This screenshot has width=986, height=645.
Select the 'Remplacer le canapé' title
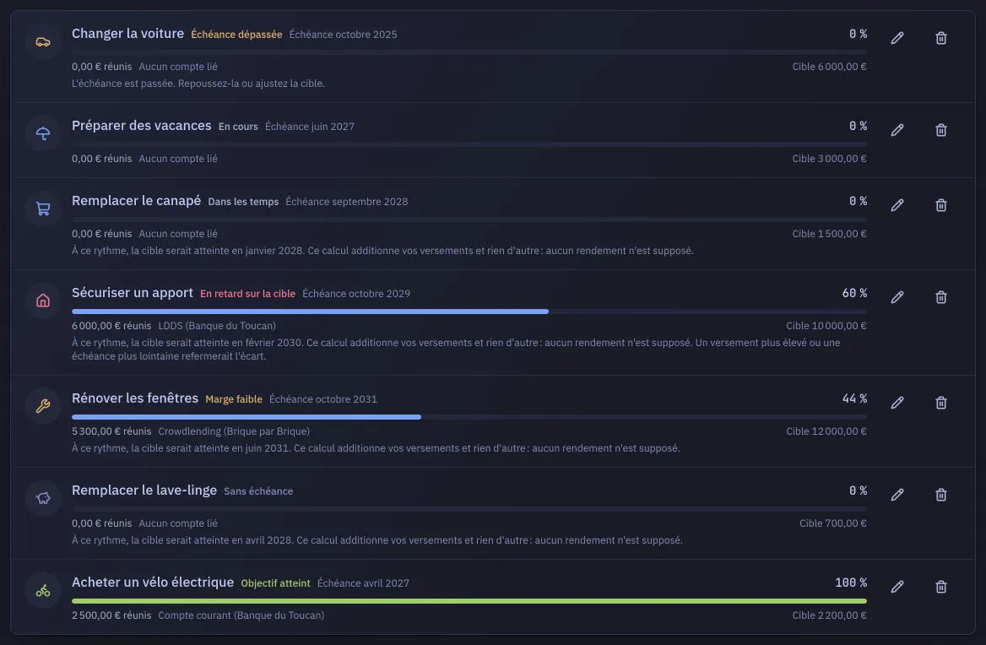137,201
